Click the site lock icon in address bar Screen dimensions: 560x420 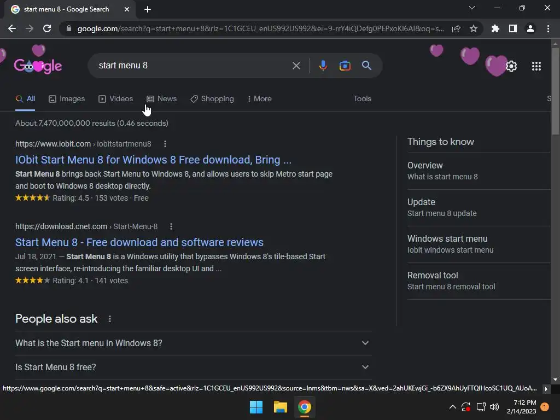[69, 28]
